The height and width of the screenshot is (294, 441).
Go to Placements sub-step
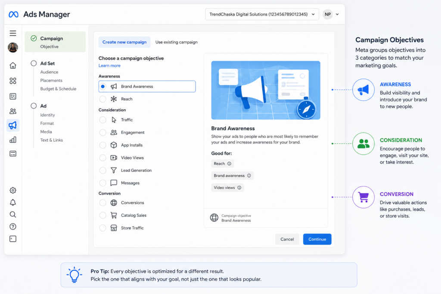pyautogui.click(x=51, y=80)
